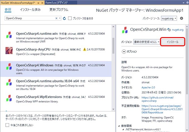This screenshot has width=189, height=132.
Task: Click the deprecated warning icon on OpenCvSharp-AnyCPU
Action: tap(85, 49)
